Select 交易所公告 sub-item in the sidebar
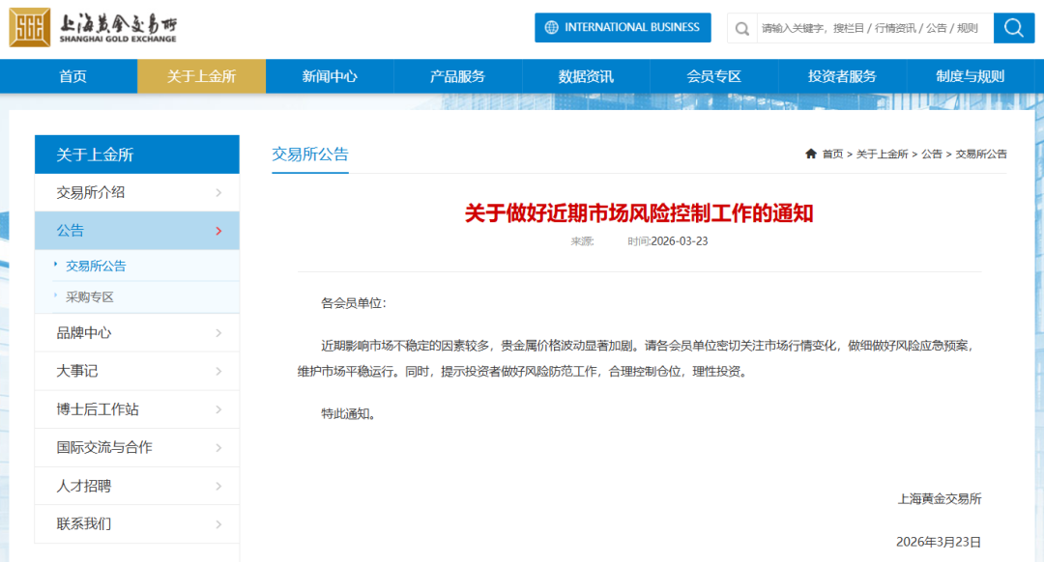Image resolution: width=1044 pixels, height=562 pixels. [x=96, y=266]
